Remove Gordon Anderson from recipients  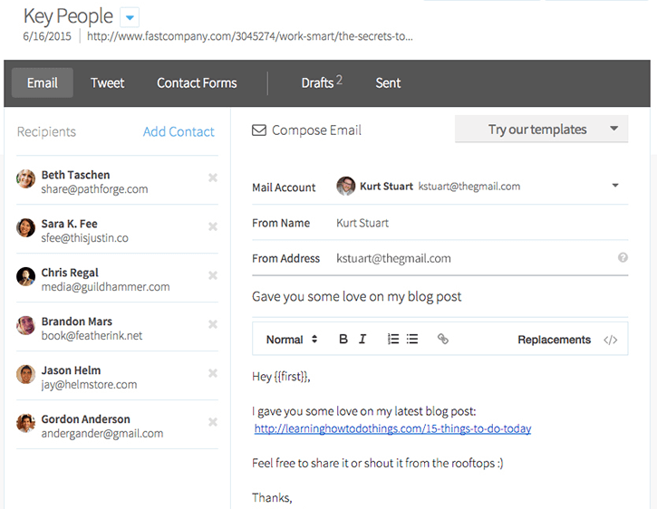pos(213,422)
